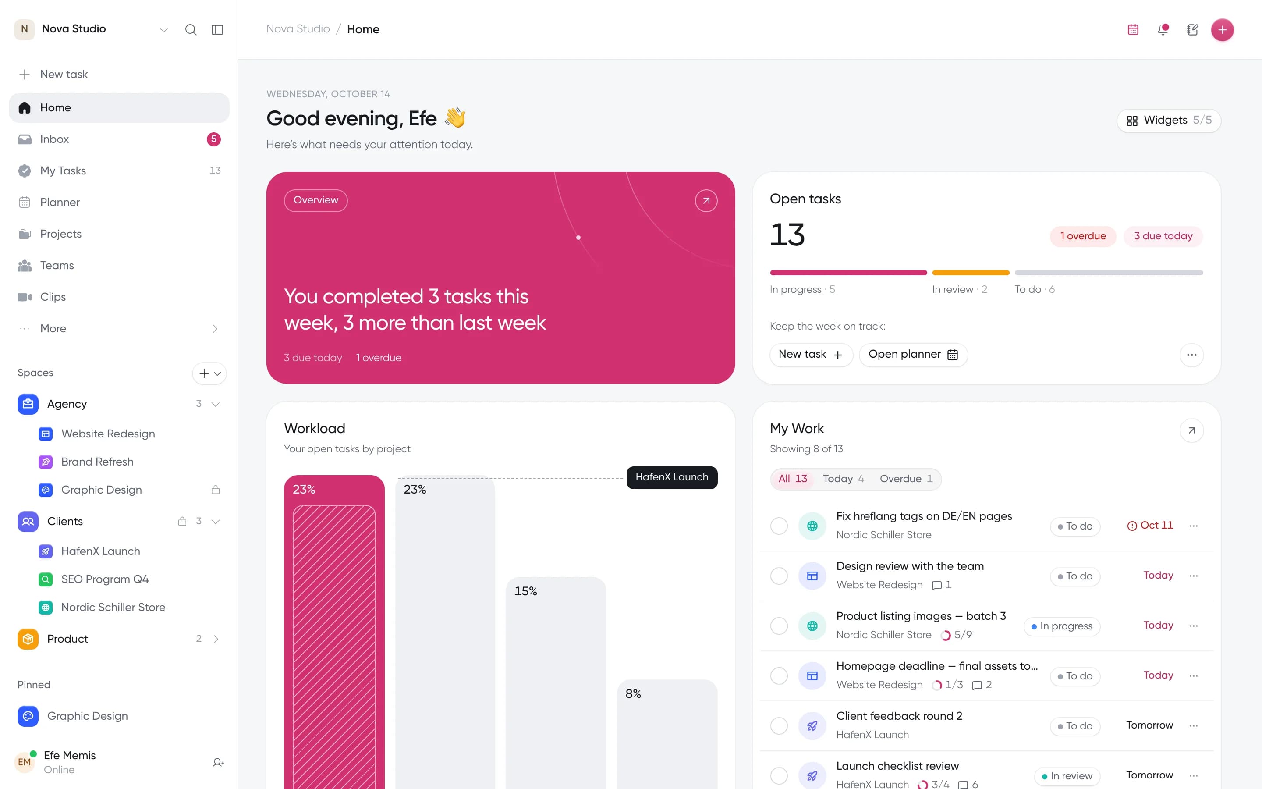
Task: Click the Open planner button
Action: pyautogui.click(x=913, y=355)
